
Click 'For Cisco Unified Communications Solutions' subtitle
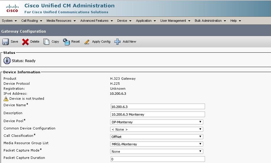(66, 12)
